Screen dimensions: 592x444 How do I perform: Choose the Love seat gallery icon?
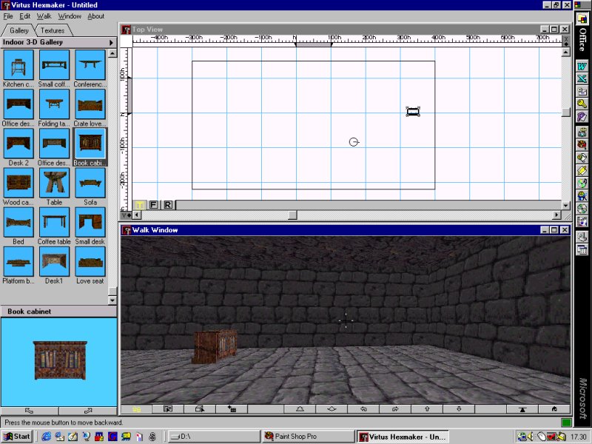point(90,261)
